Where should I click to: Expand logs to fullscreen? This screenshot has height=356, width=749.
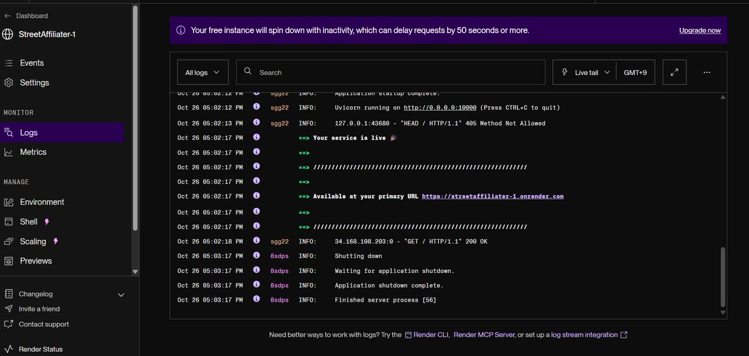(x=675, y=72)
